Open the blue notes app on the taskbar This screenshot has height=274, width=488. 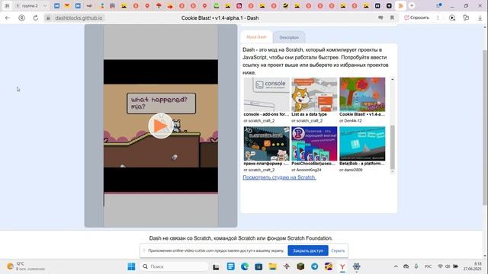230,266
